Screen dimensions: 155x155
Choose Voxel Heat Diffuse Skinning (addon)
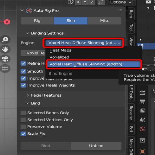(x=94, y=64)
